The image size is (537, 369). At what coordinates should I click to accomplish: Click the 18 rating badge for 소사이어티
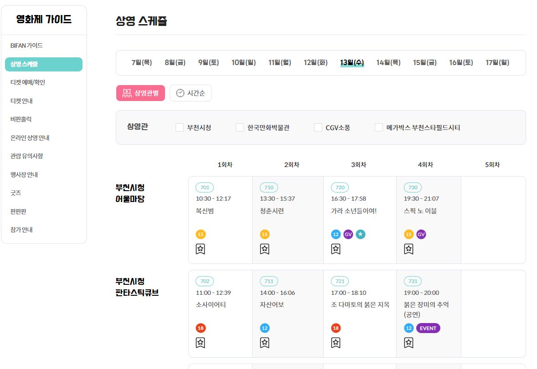click(x=200, y=328)
